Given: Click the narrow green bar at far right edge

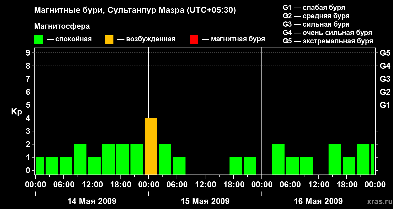Looking at the screenshot, I should [373, 159].
